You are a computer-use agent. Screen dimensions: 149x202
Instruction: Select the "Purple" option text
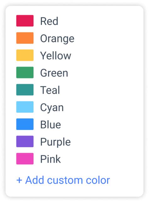(x=55, y=142)
